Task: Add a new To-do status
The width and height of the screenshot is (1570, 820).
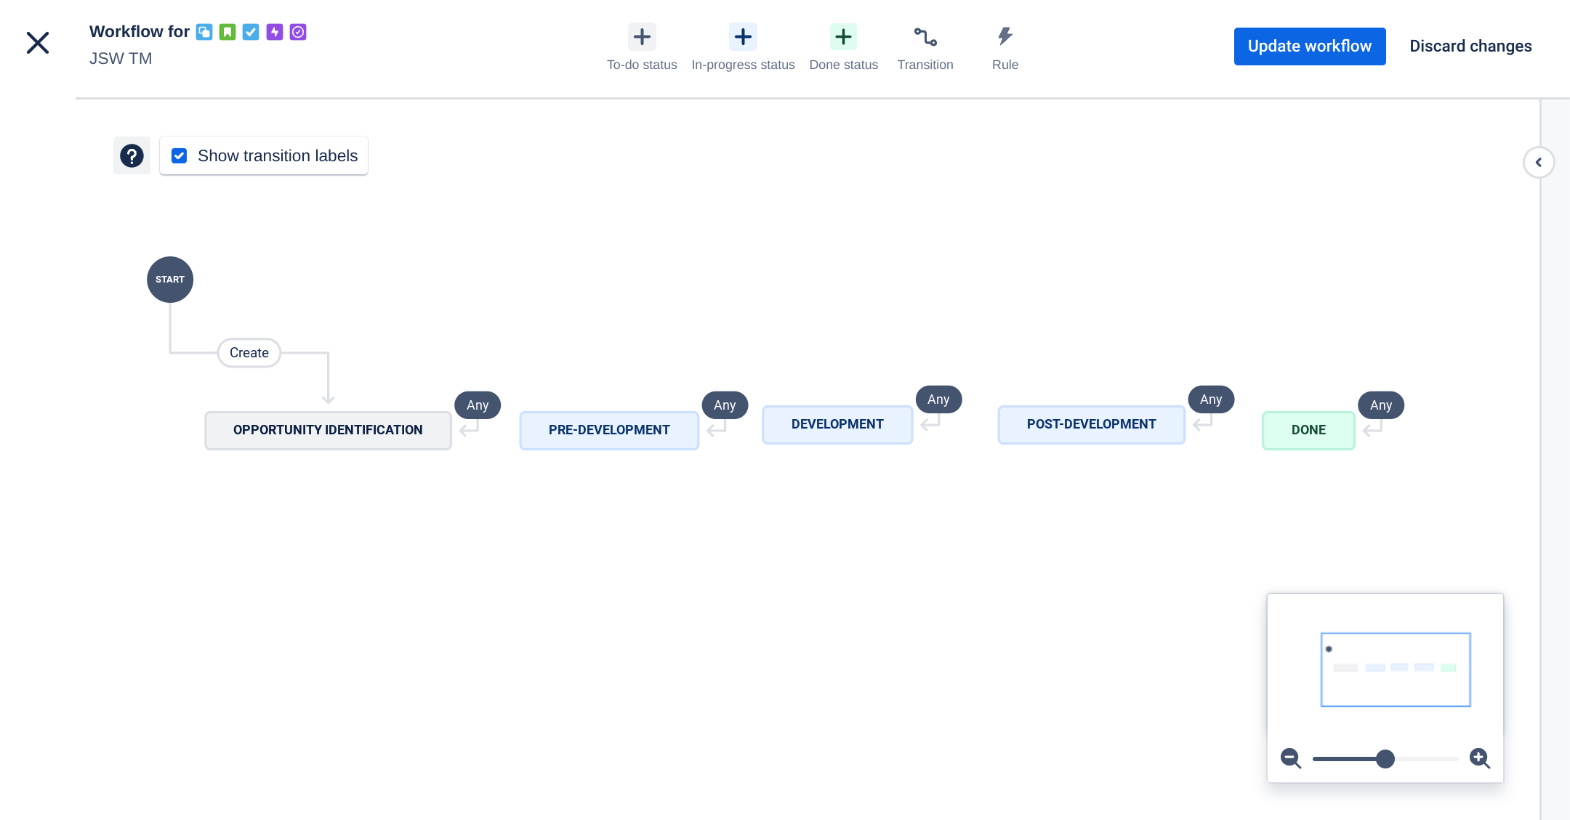Action: 641,36
